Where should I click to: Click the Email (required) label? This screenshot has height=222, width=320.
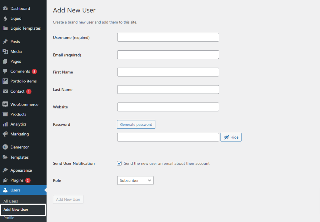[67, 55]
